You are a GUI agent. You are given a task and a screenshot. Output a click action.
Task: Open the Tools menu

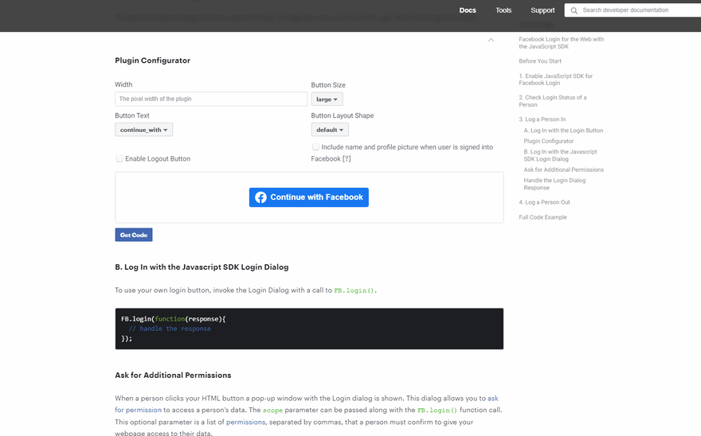[503, 10]
